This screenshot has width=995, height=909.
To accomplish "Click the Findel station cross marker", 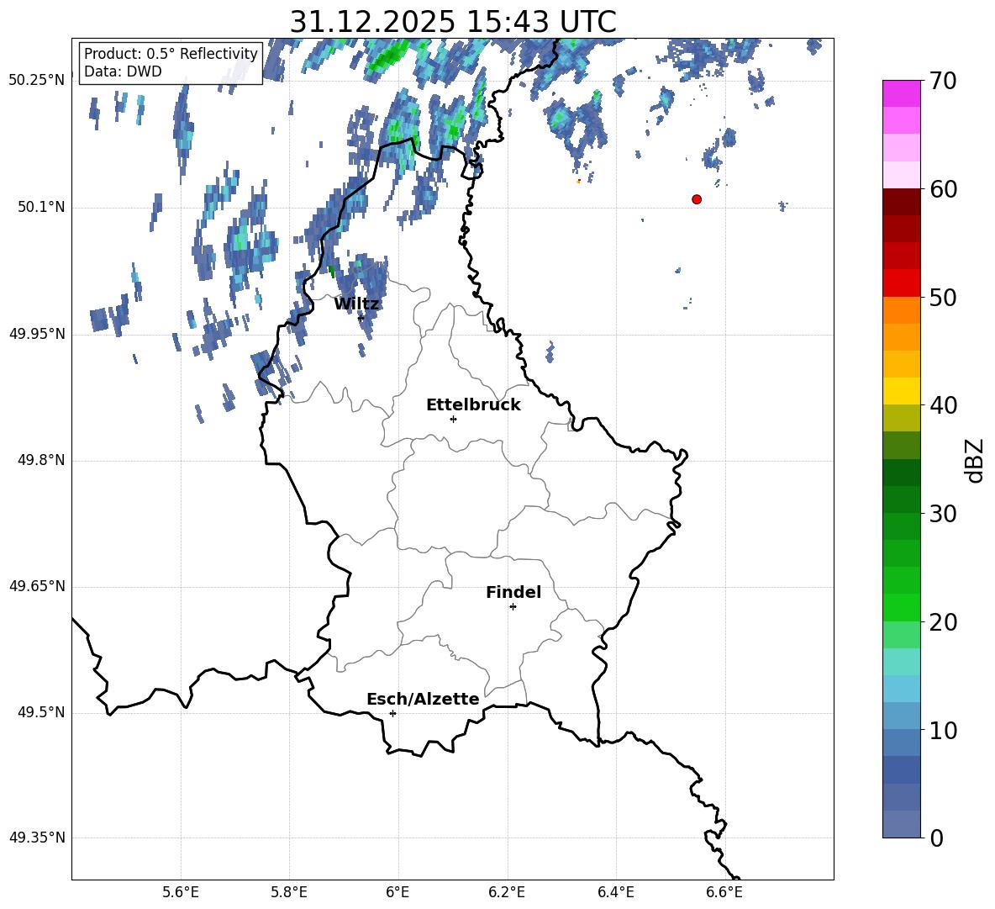I will 513,606.
